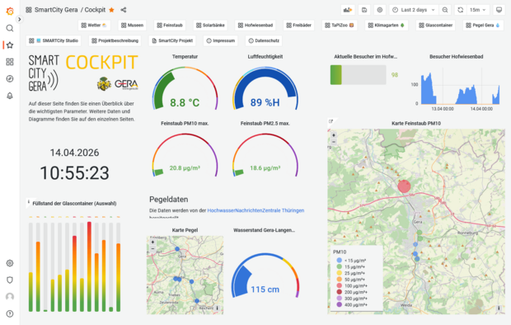Screen dimensions: 511x325
Task: Click the Besucher Hofwiesenbad area chart
Action: point(460,87)
